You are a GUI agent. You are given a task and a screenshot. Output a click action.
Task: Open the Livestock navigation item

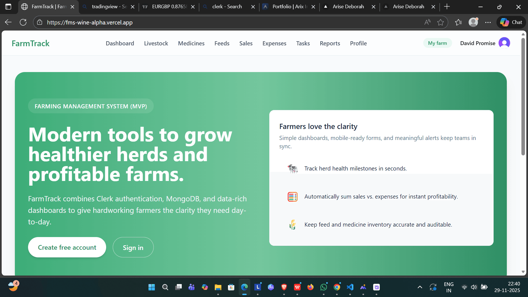156,43
